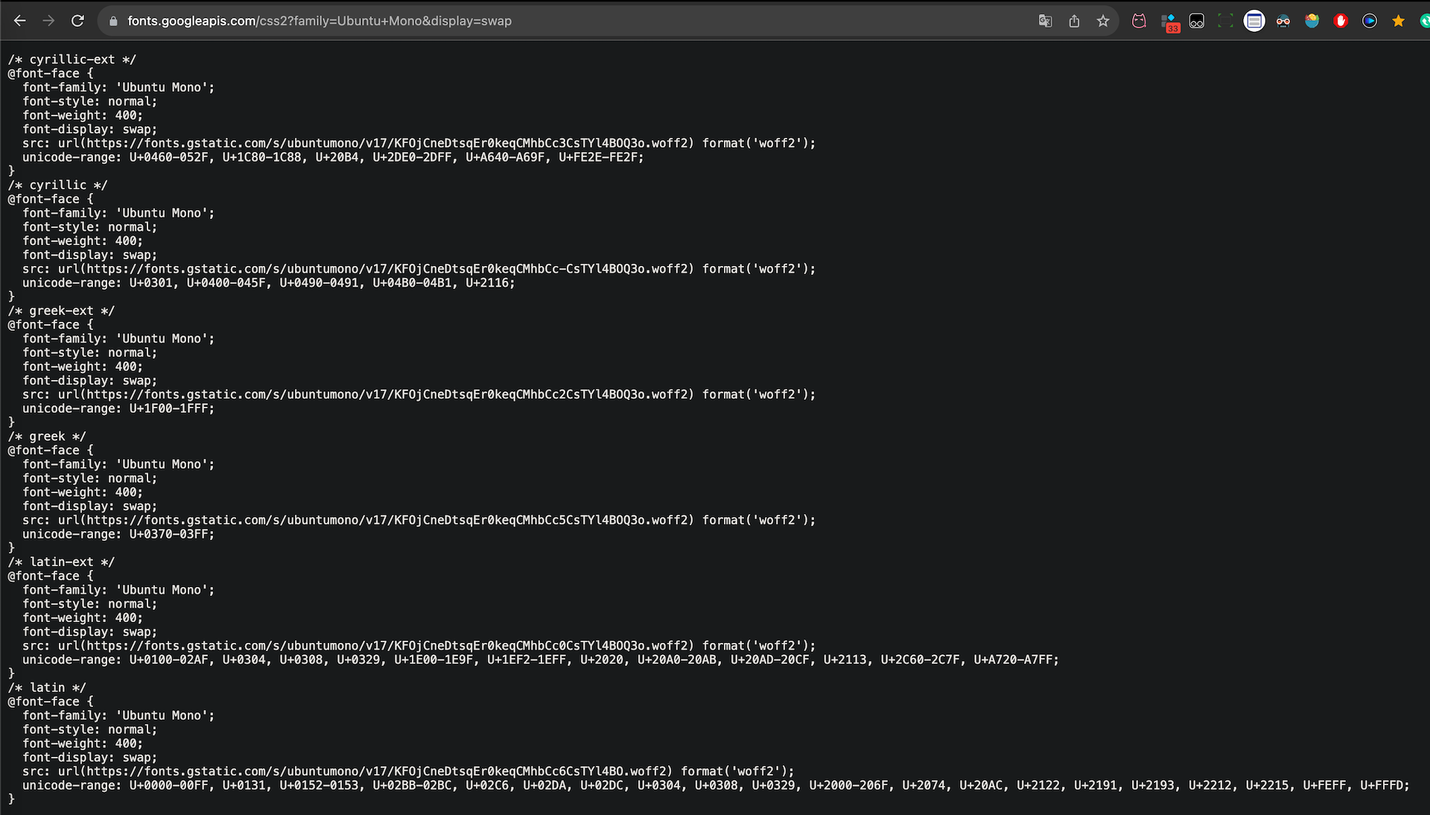Open the fruit bowl extension

(x=1312, y=21)
